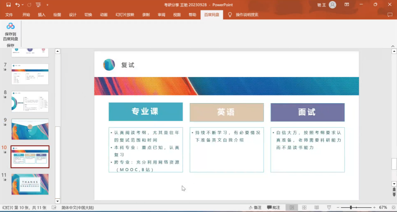Screen dimensions: 397x212
Task: Open the 幻灯片放映 ribbon tab
Action: (125, 15)
